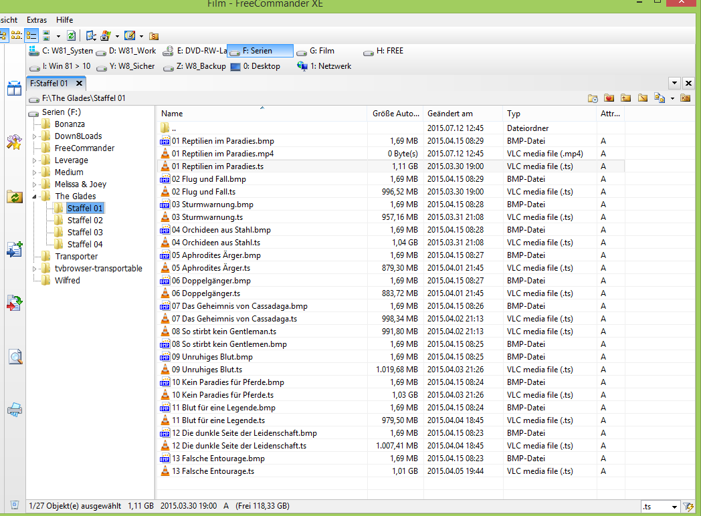Open the dropdown beside the edit icon
The height and width of the screenshot is (516, 701).
(x=141, y=36)
